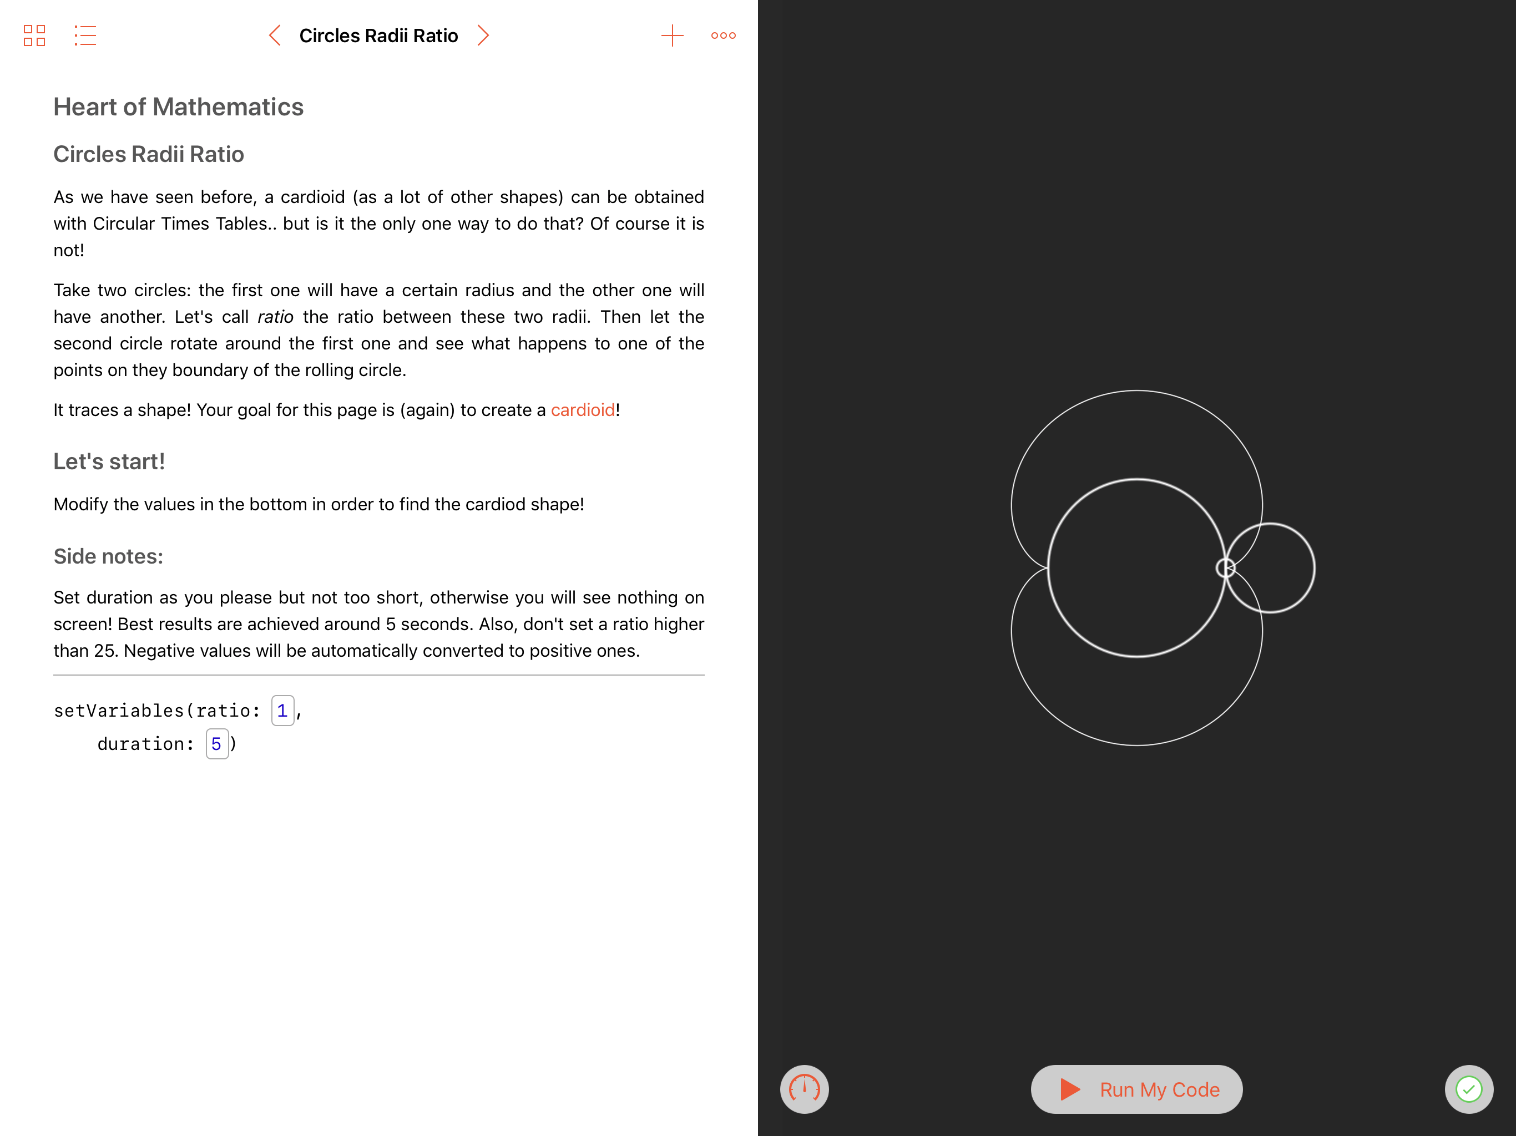
Task: Open the cardioid glossary link
Action: click(583, 410)
